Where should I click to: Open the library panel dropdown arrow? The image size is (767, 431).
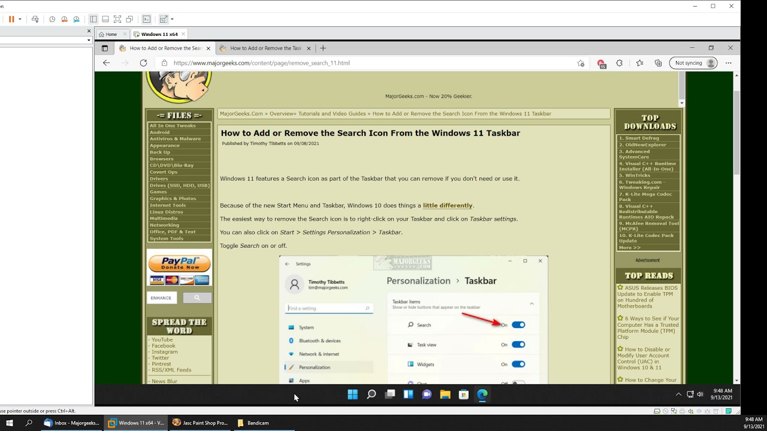89,40
